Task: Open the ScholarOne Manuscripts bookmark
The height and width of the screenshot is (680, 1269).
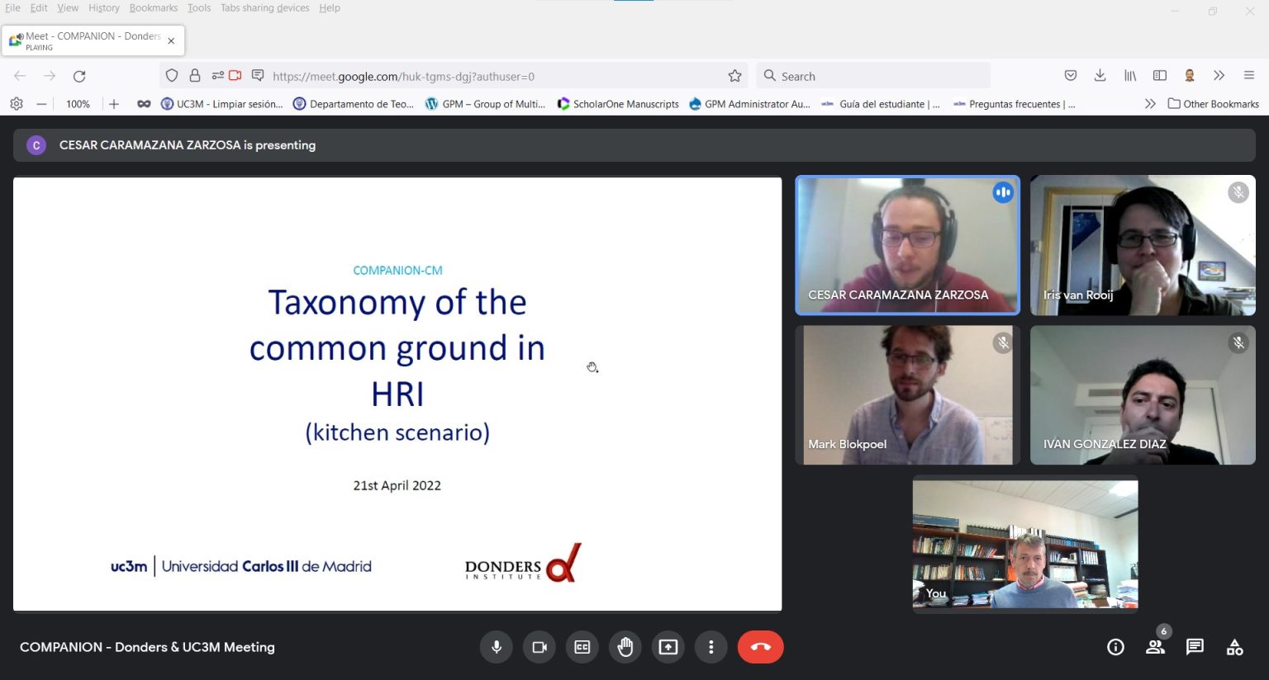Action: click(x=618, y=104)
